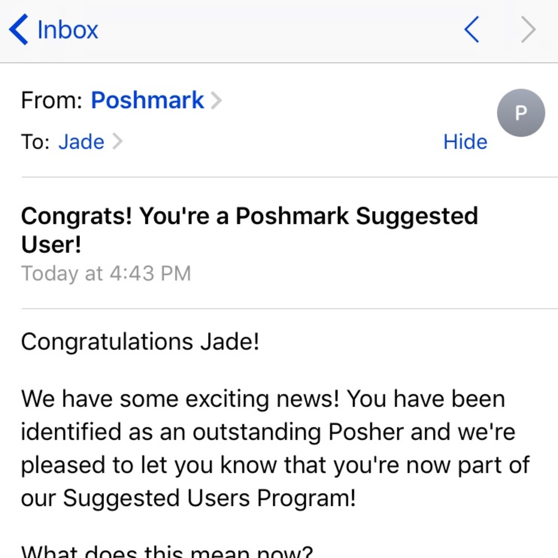Expand the chevron beside Jade
Screen dimensions: 558x558
coord(117,142)
